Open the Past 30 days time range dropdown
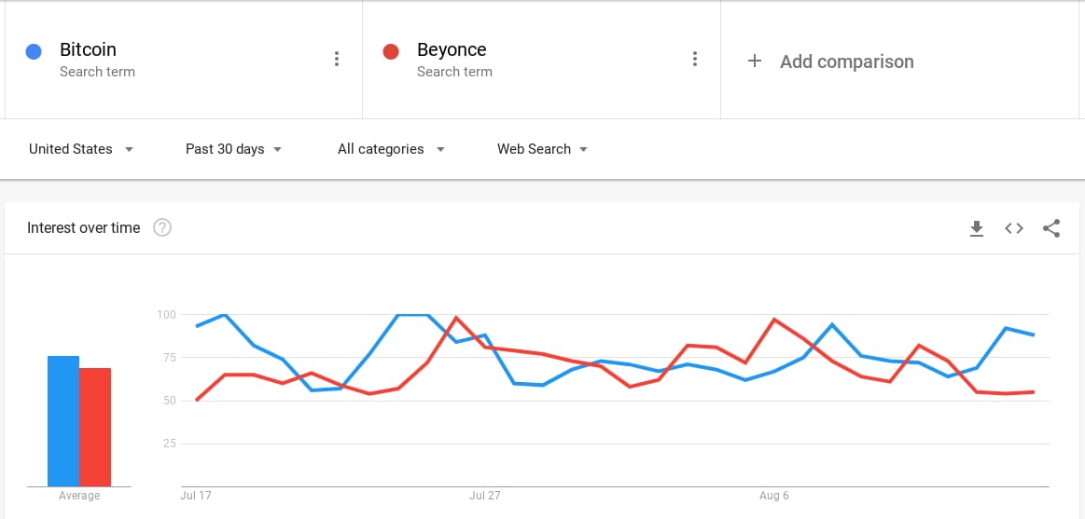 (x=233, y=149)
